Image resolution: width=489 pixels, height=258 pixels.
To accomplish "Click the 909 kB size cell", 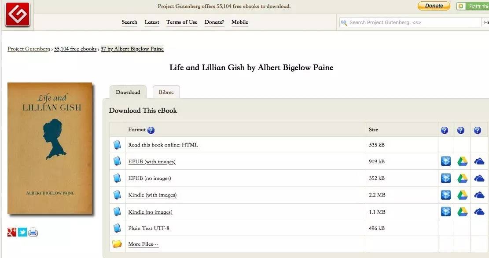I will click(402, 161).
